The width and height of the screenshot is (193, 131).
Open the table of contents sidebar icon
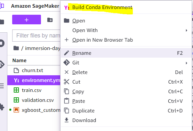[x=2, y=86]
